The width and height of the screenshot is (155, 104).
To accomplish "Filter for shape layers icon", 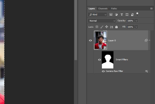I will (x=127, y=15).
